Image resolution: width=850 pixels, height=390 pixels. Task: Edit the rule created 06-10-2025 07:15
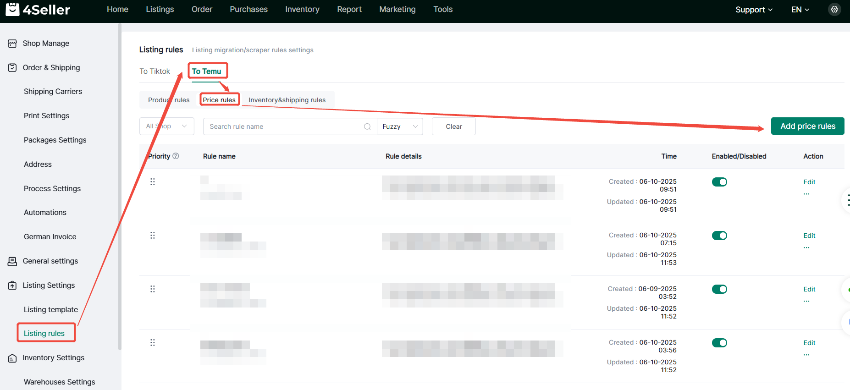[x=809, y=236]
